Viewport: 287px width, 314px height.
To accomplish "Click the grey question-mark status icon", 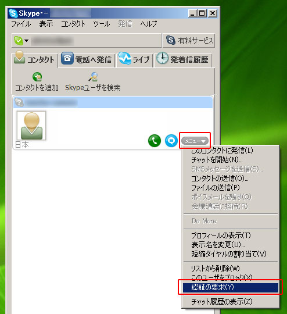I will click(x=19, y=102).
